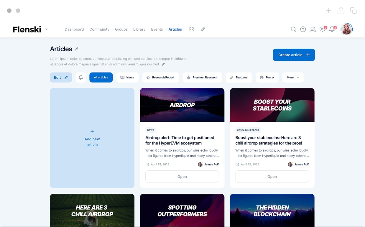Click pencil icon in navigation bar

tap(203, 29)
